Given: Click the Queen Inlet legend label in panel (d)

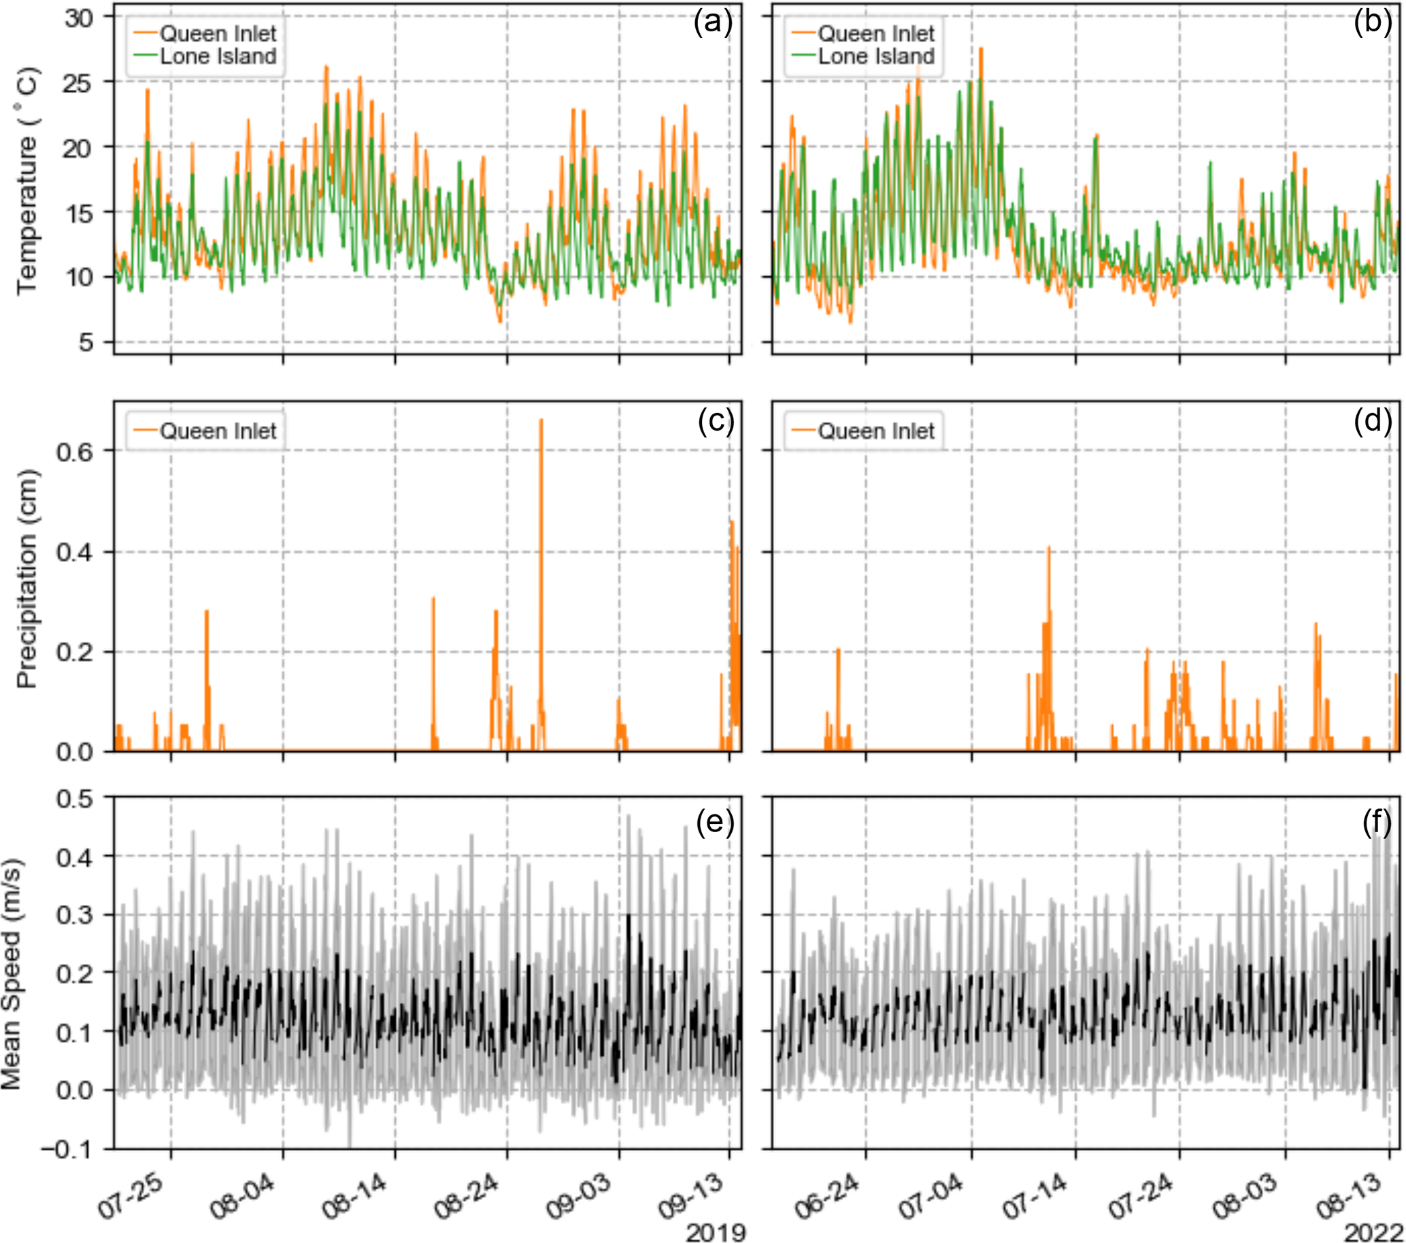Looking at the screenshot, I should click(x=875, y=431).
